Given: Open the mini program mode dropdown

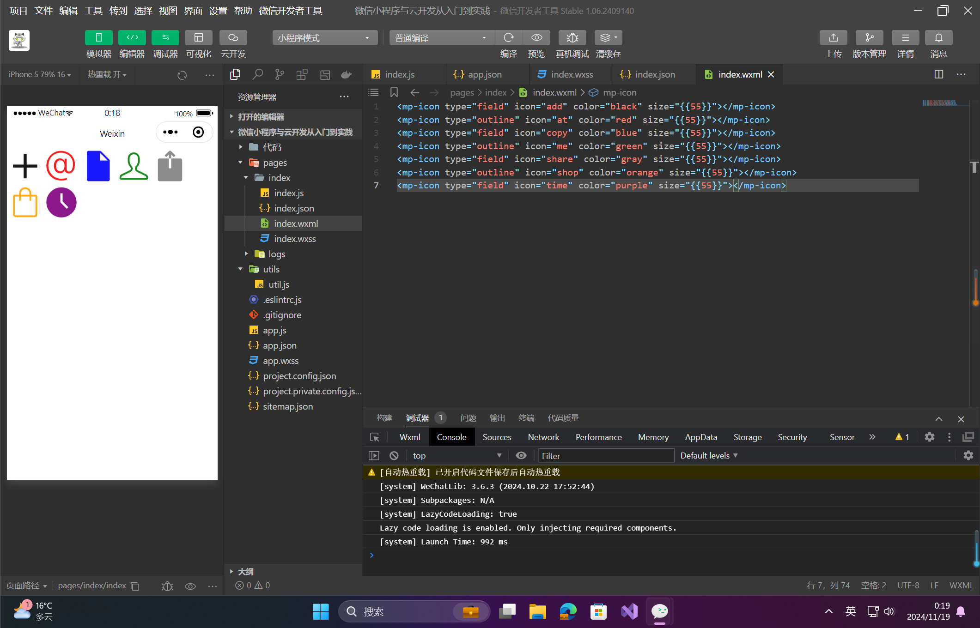Looking at the screenshot, I should pyautogui.click(x=324, y=38).
